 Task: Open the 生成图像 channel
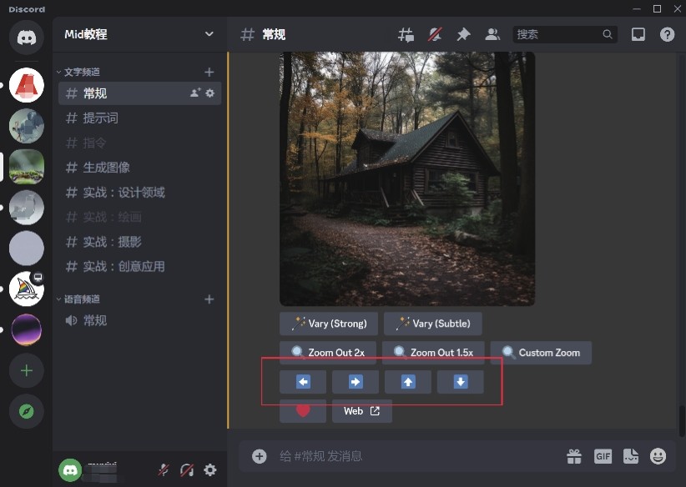139,168
